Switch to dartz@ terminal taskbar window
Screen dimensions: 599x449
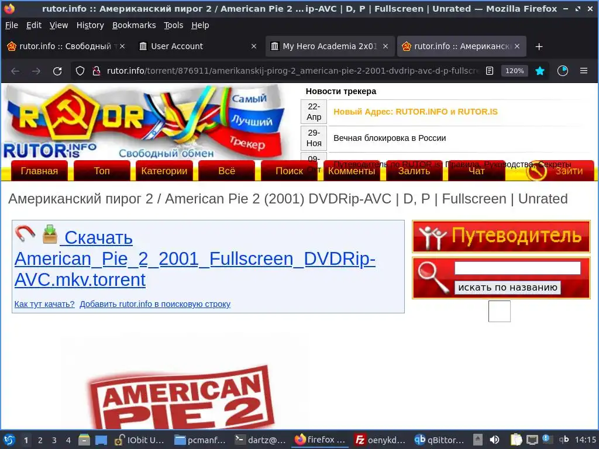[260, 440]
